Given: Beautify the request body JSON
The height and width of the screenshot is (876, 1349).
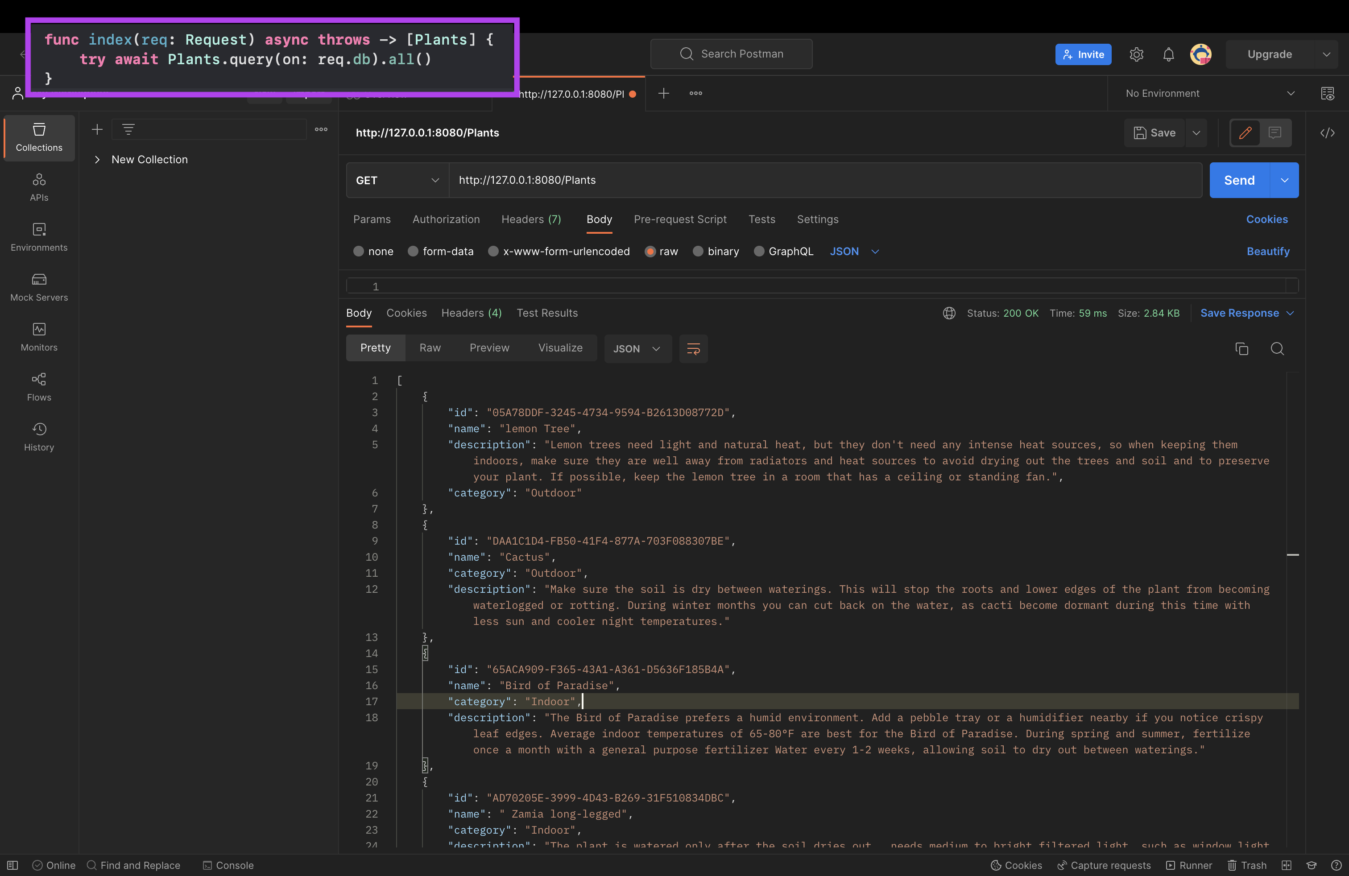Looking at the screenshot, I should [1269, 251].
